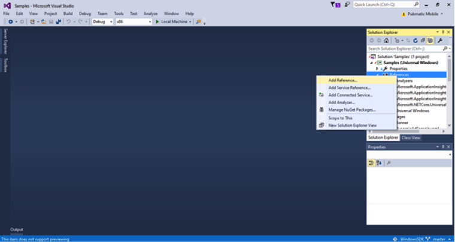Viewport: 455px width, 242px height.
Task: Click the Solution Explorer search magnifier
Action: [445, 48]
